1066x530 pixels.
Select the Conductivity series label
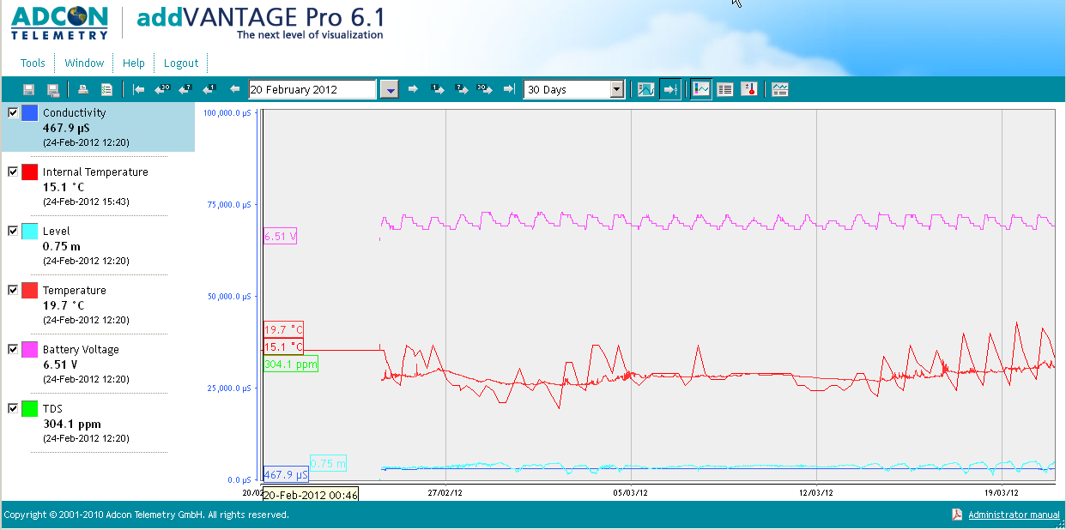[75, 112]
